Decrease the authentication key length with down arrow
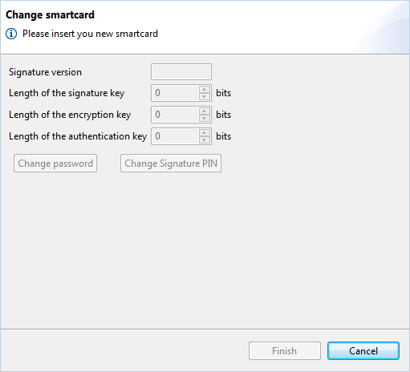 [205, 139]
